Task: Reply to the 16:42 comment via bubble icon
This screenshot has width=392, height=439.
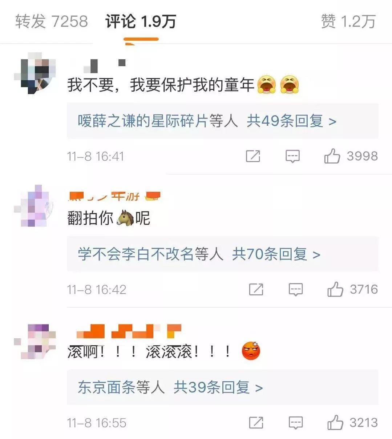Action: [x=296, y=290]
